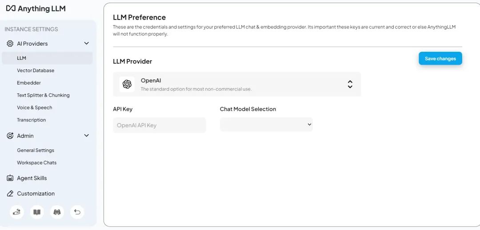Open the Chat Model Selection dropdown
This screenshot has width=480, height=230.
pyautogui.click(x=266, y=125)
